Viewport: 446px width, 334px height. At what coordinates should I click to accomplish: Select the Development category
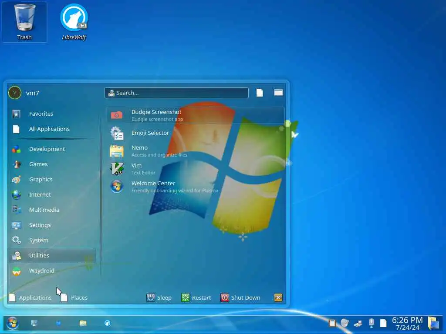coord(52,149)
